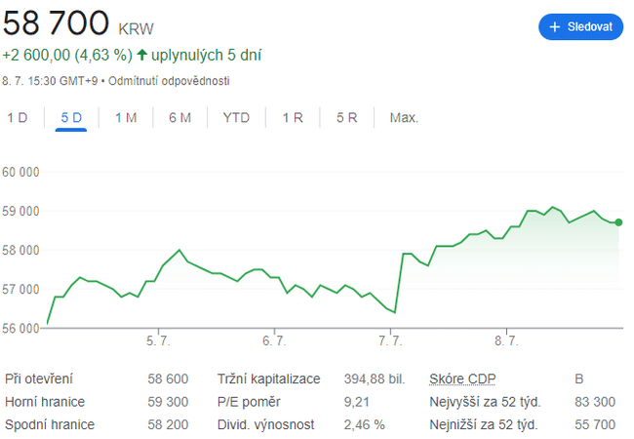This screenshot has height=439, width=634.
Task: Click the 7. 7. date label on the chart axis
Action: click(390, 341)
